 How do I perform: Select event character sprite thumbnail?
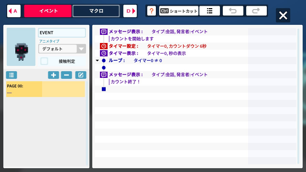click(x=21, y=47)
